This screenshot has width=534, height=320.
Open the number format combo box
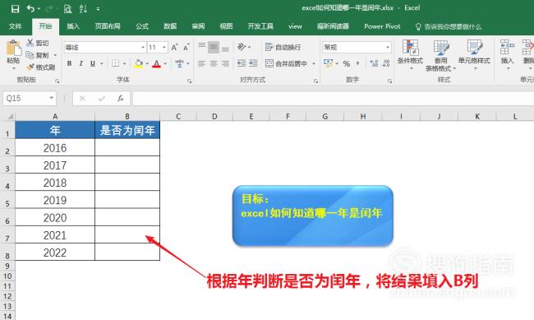pos(357,48)
